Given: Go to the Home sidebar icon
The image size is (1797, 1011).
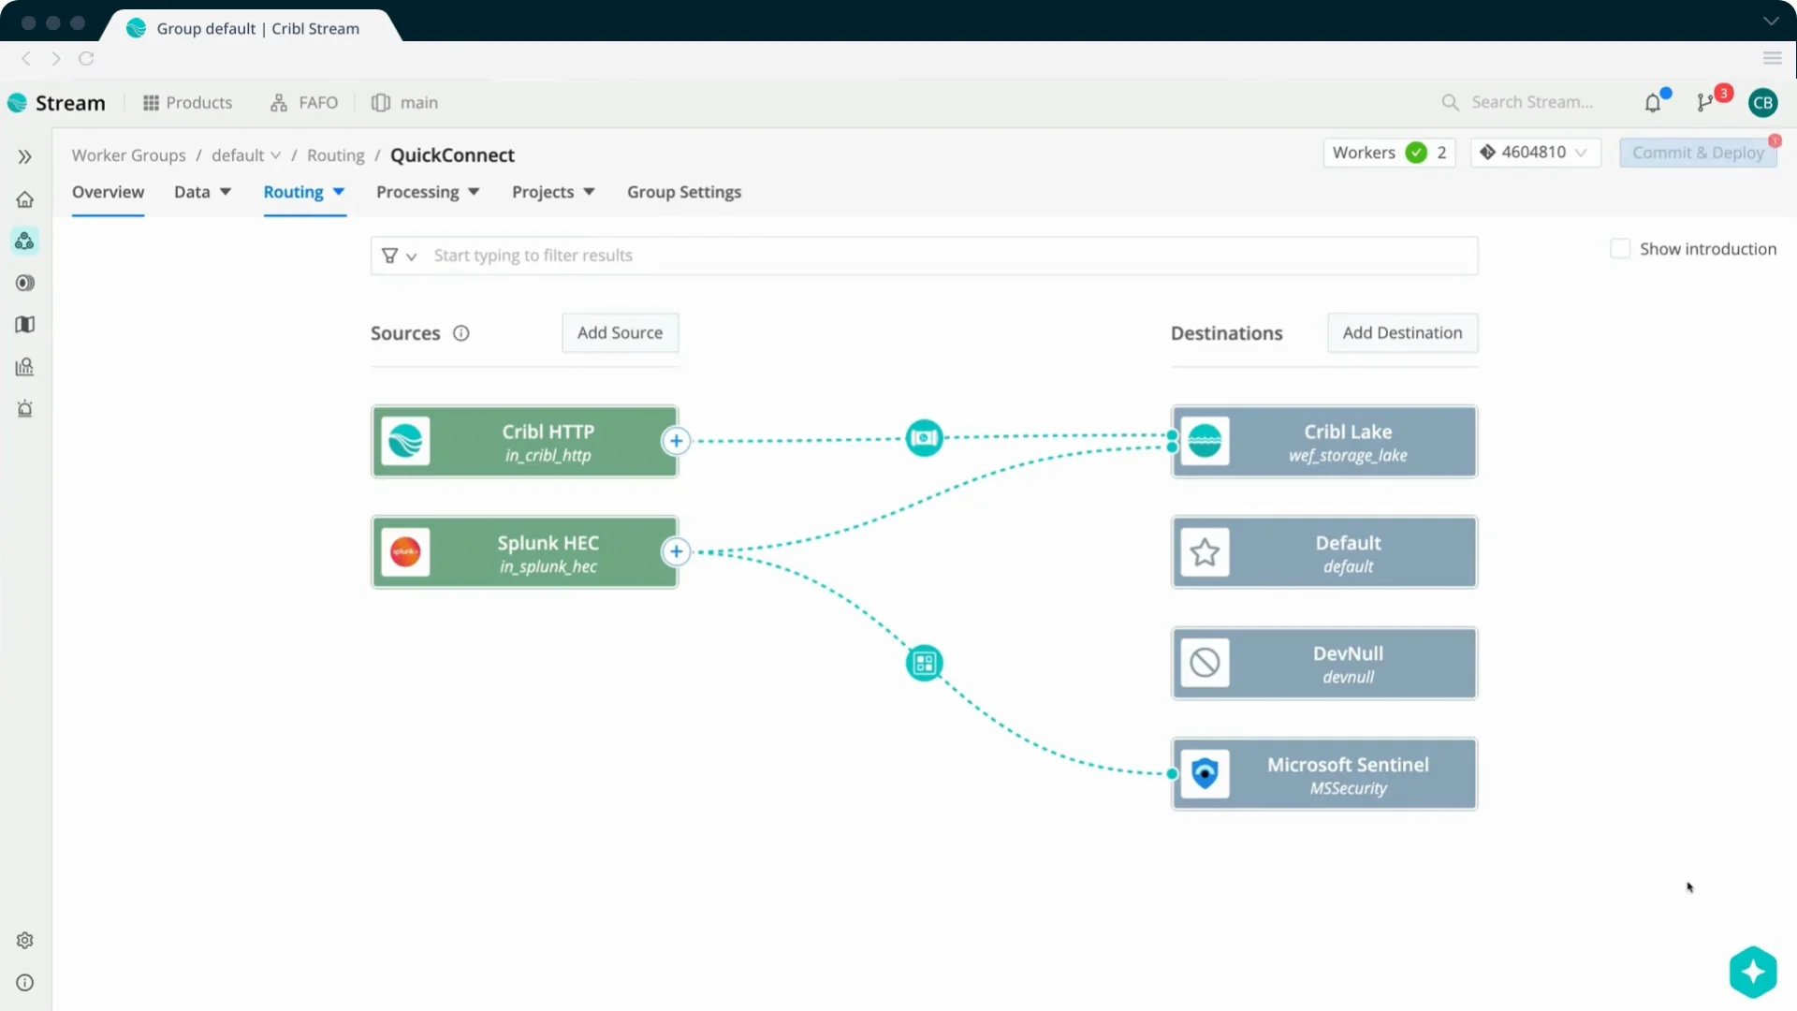Looking at the screenshot, I should point(25,199).
